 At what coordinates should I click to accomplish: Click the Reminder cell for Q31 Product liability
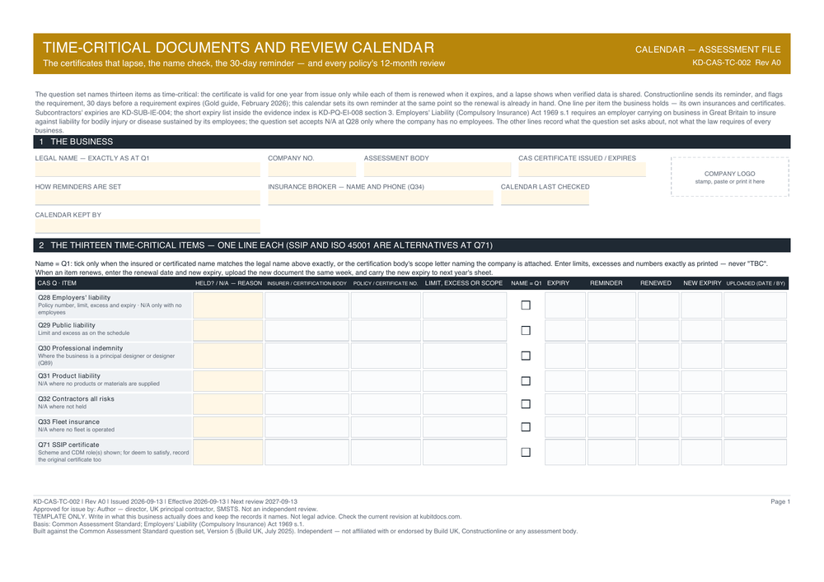(x=611, y=381)
